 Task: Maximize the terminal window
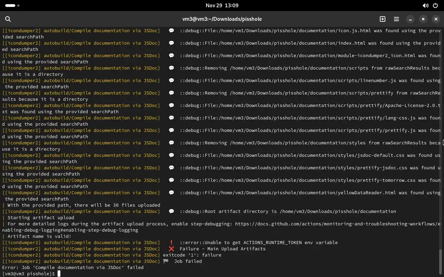[x=423, y=19]
